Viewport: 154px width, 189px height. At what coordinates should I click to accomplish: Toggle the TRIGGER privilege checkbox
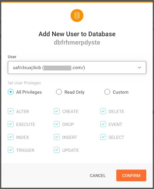point(11,150)
